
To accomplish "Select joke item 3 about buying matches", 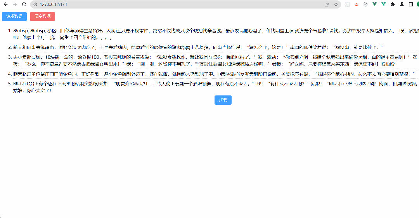I will (216, 61).
